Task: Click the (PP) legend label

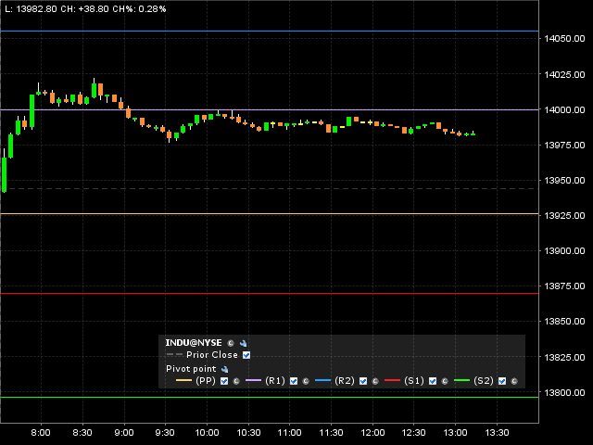Action: 206,381
